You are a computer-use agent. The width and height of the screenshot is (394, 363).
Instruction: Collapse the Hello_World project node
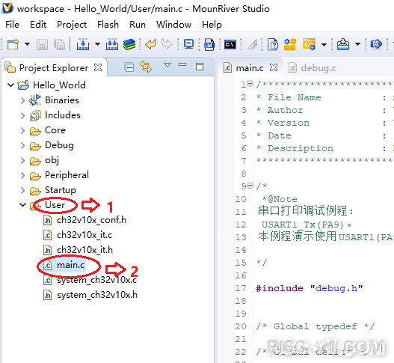point(10,85)
